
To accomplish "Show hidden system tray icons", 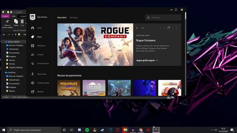I will point(212,130).
